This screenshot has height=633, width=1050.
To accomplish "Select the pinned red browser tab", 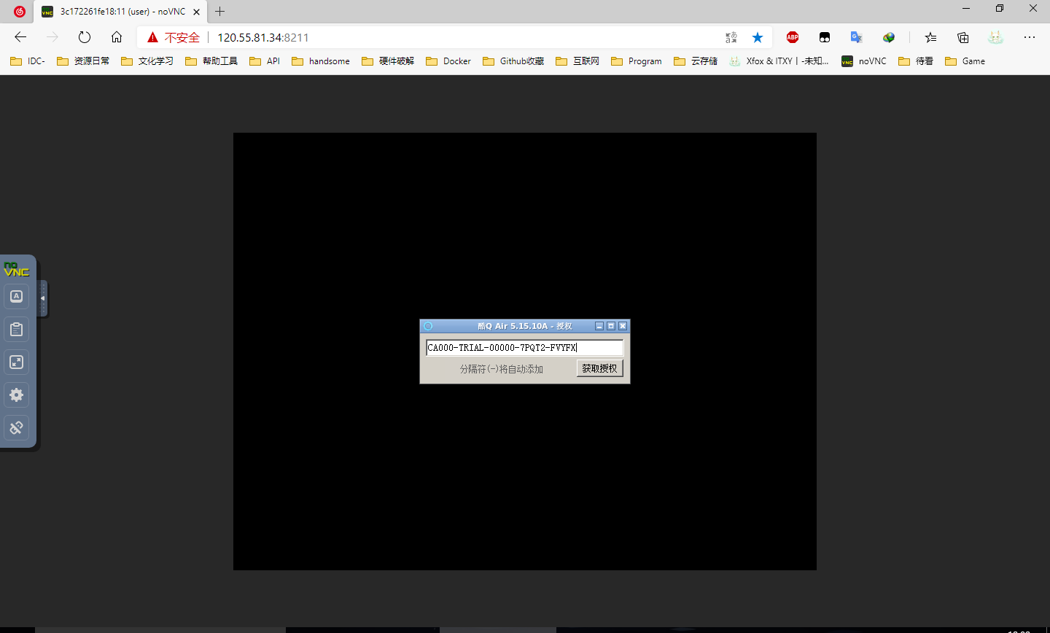I will click(20, 12).
